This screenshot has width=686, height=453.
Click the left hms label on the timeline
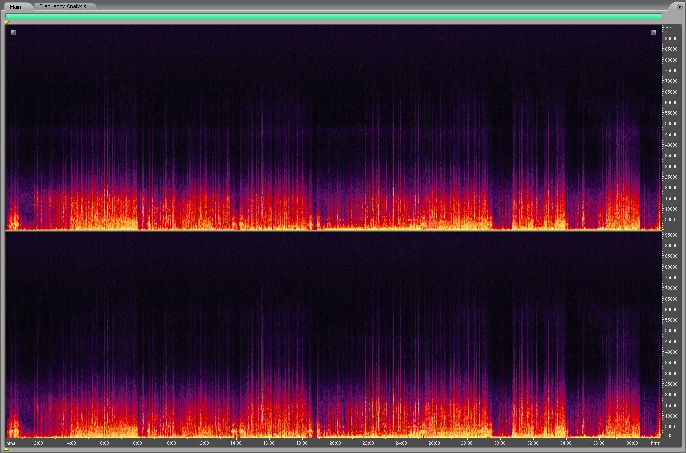(x=11, y=443)
